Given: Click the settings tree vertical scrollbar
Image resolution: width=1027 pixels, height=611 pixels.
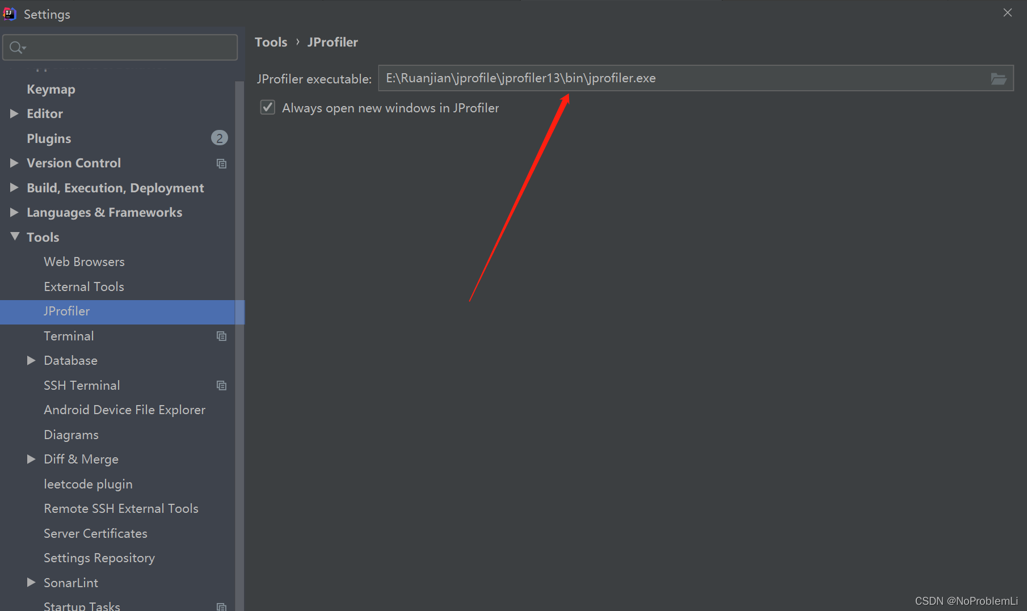Looking at the screenshot, I should pyautogui.click(x=239, y=346).
